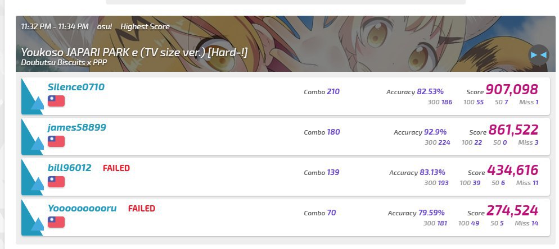Click the flag icon under Silence0710
The width and height of the screenshot is (559, 249).
click(56, 101)
